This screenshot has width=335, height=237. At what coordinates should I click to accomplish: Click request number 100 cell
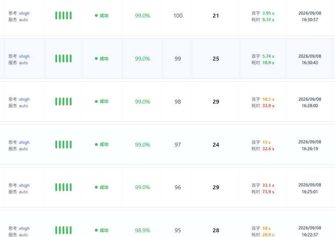pos(178,15)
